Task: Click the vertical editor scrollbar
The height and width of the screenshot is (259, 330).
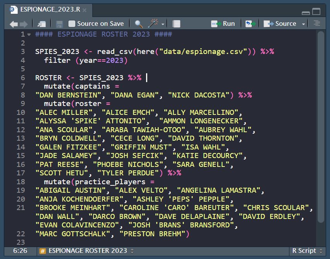Action: point(321,127)
